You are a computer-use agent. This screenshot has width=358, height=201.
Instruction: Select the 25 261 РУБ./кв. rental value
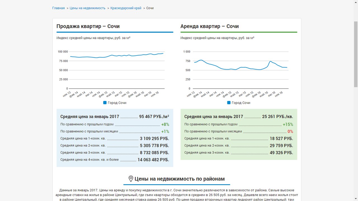(x=277, y=117)
